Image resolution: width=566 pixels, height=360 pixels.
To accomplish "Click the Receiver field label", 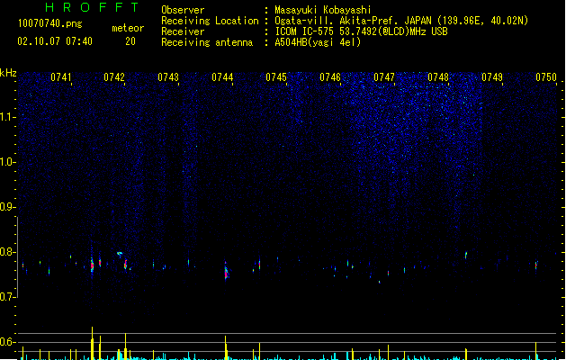I will (x=183, y=31).
